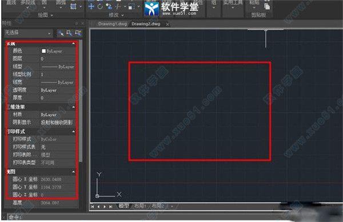
Task: Go to next layout tab arrow
Action: tap(105, 206)
